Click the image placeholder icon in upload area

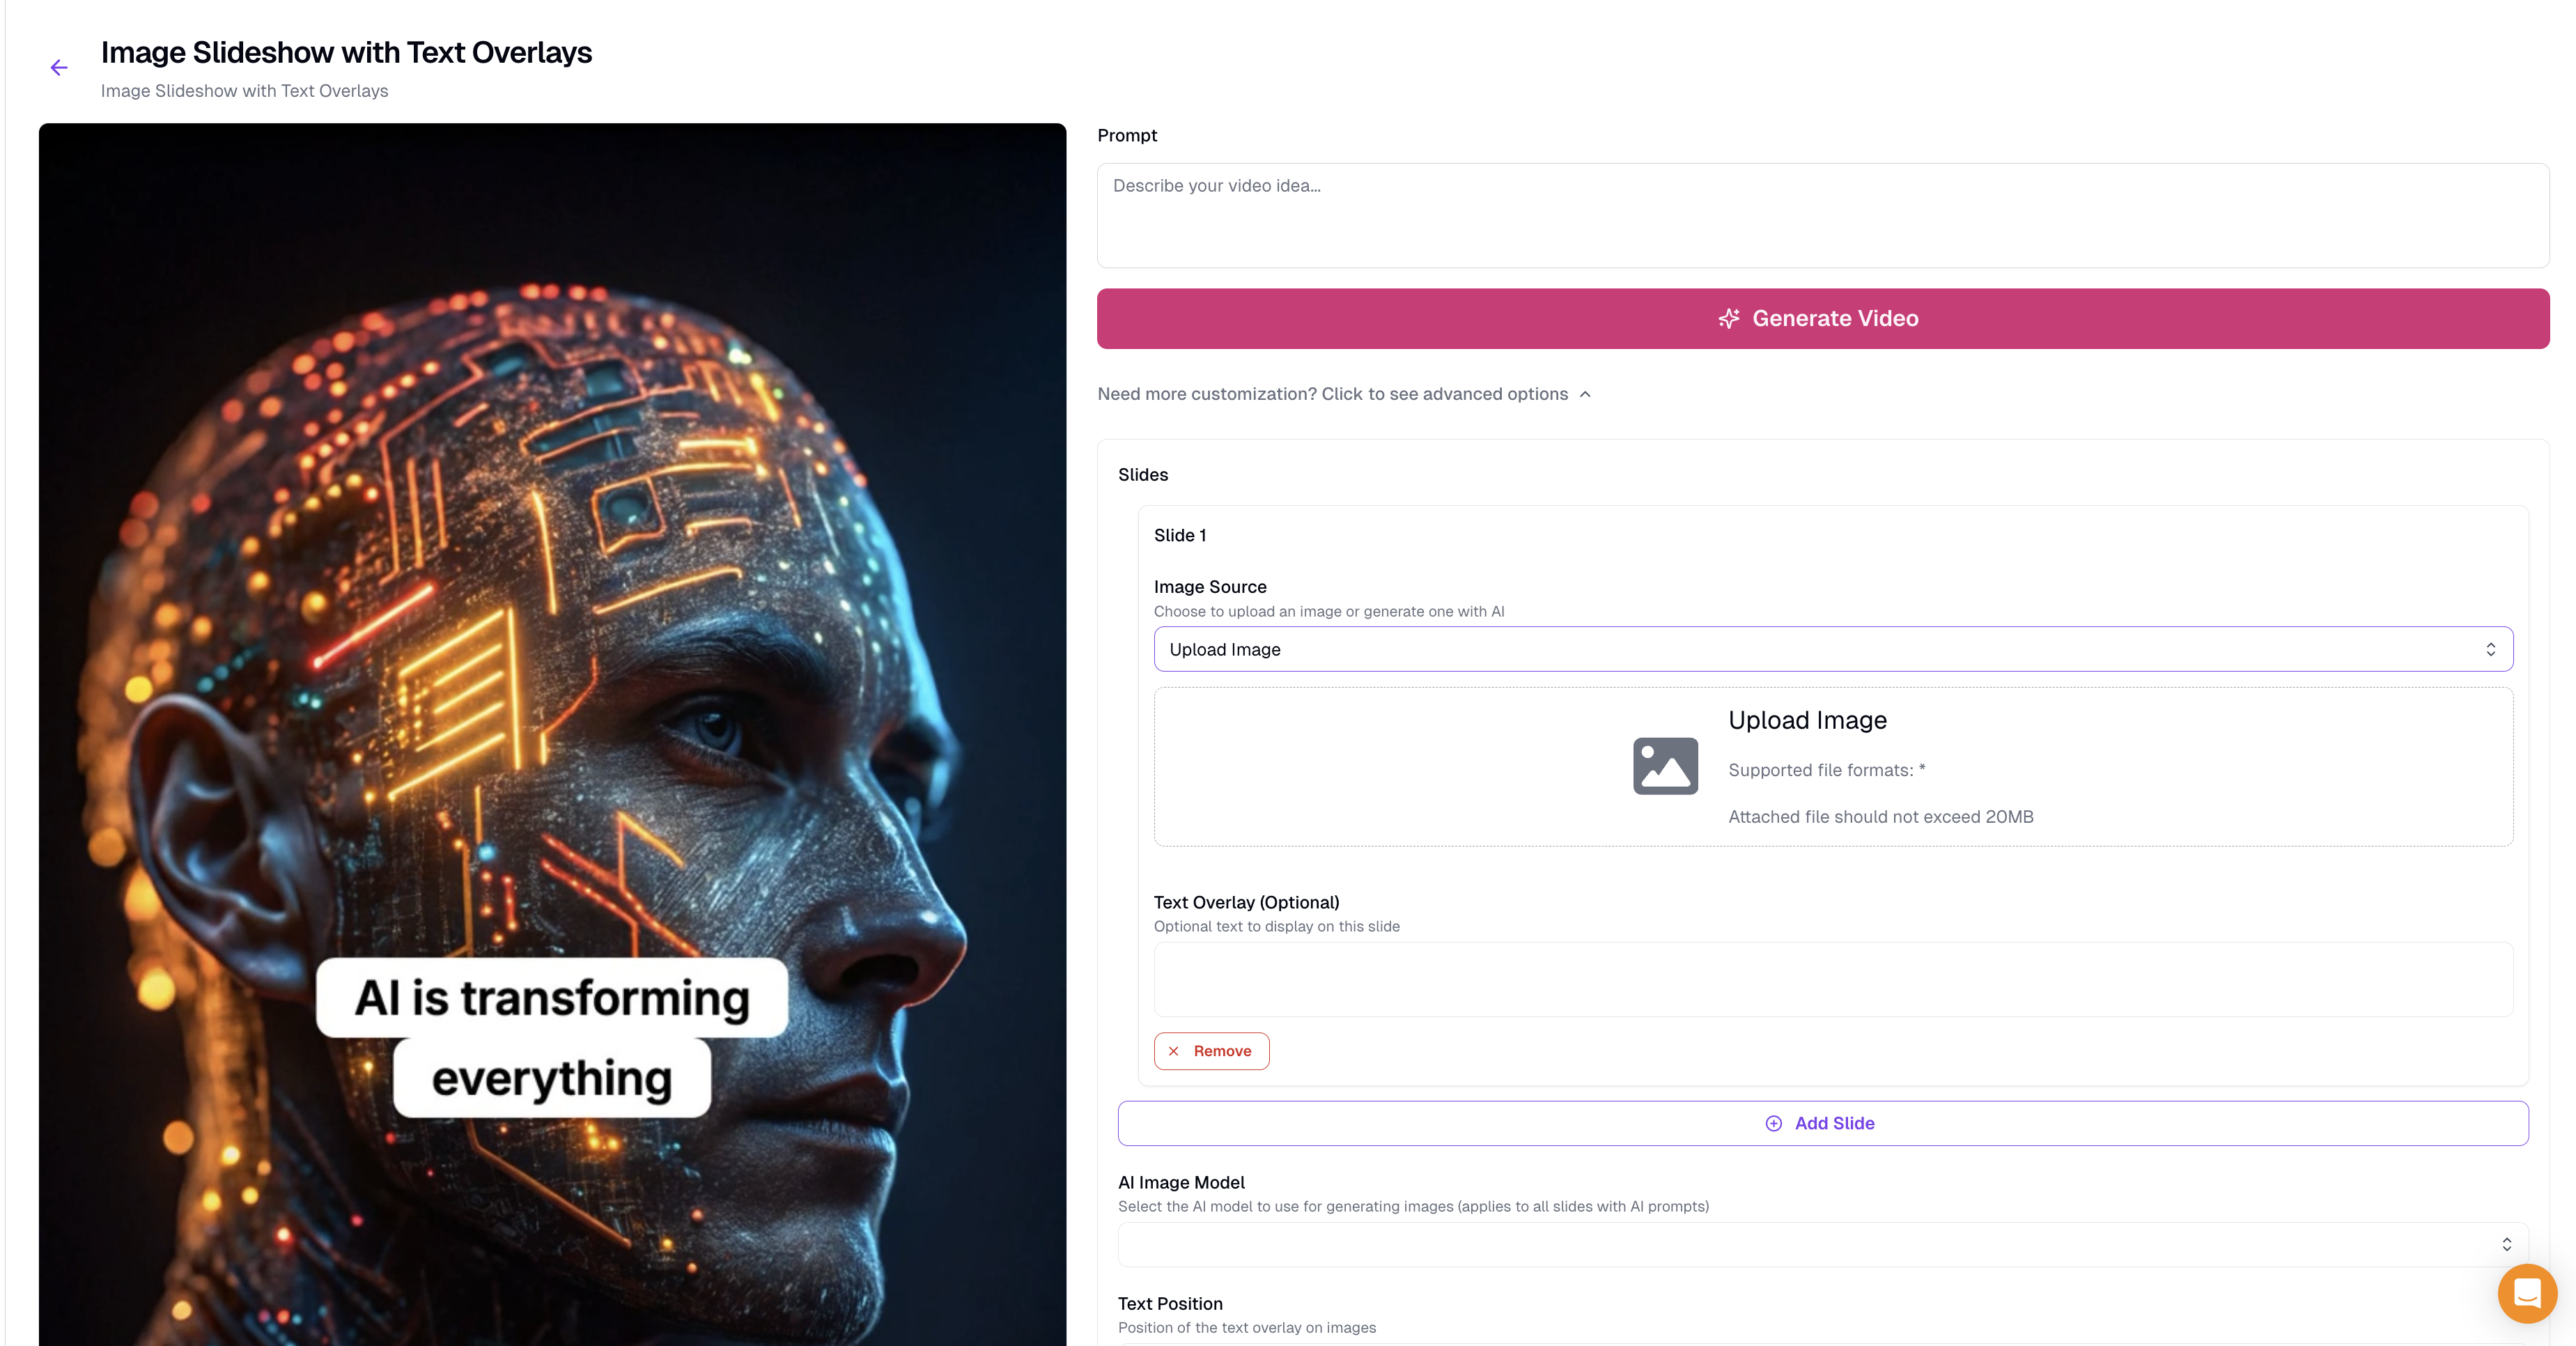pos(1665,766)
